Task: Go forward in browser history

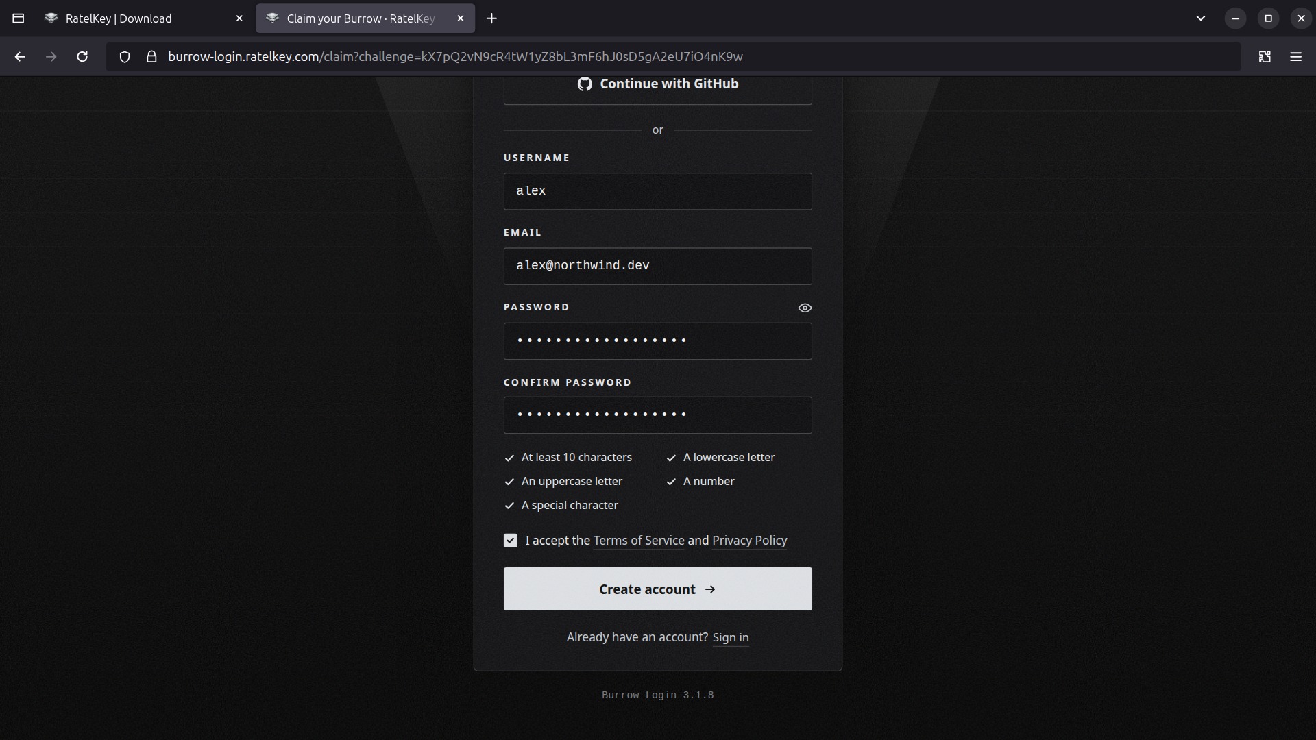Action: (x=51, y=57)
